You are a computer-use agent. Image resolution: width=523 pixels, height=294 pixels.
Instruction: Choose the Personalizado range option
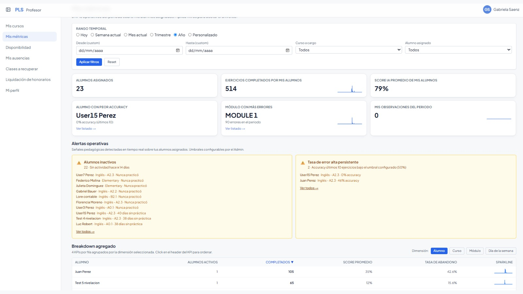190,35
